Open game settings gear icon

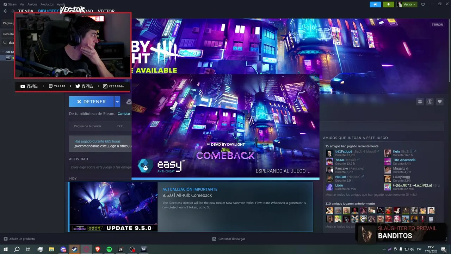pyautogui.click(x=420, y=102)
